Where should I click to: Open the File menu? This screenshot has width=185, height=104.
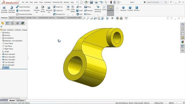23,2
